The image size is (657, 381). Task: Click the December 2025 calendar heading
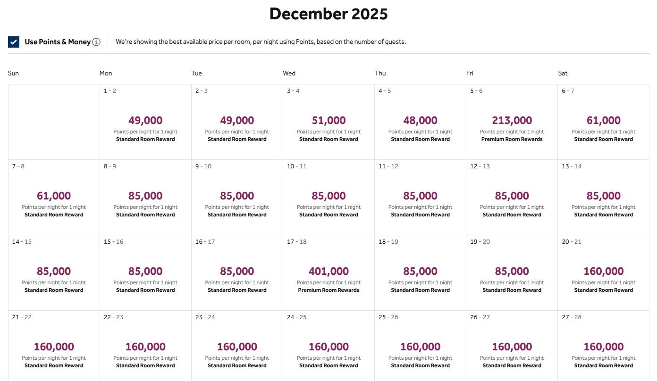pyautogui.click(x=328, y=14)
